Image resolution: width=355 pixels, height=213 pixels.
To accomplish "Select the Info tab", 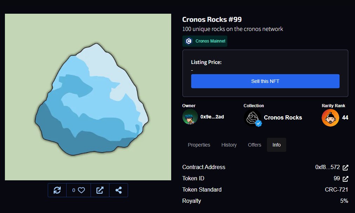I will point(276,144).
